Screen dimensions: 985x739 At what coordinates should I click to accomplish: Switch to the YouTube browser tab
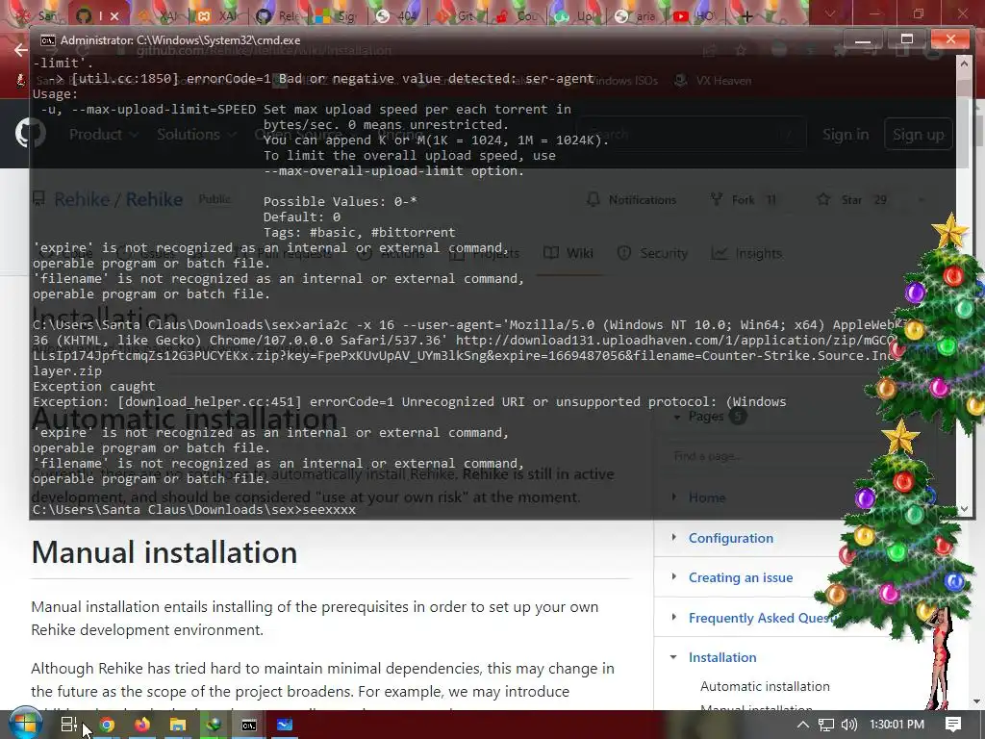695,15
